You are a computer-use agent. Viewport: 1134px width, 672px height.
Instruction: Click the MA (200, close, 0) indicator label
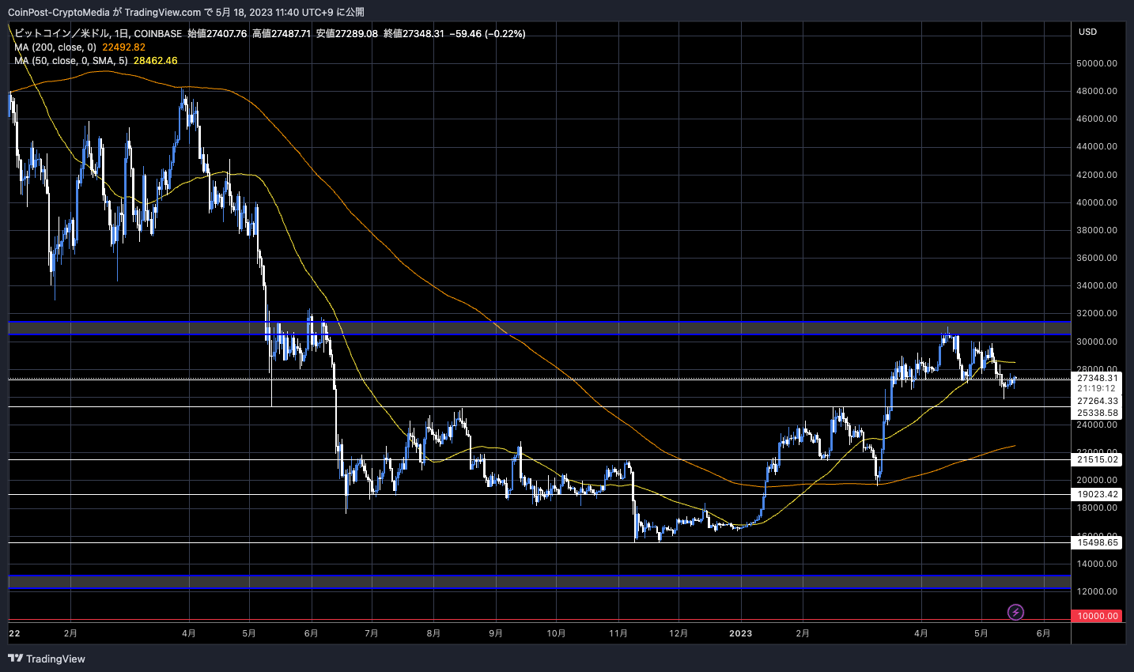55,47
